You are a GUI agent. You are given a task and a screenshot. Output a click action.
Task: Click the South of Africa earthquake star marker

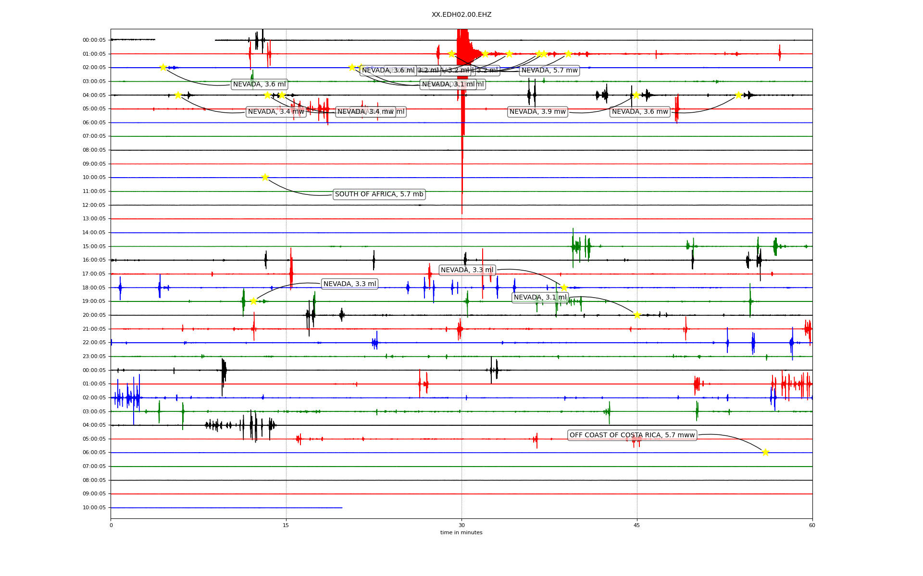(x=265, y=177)
